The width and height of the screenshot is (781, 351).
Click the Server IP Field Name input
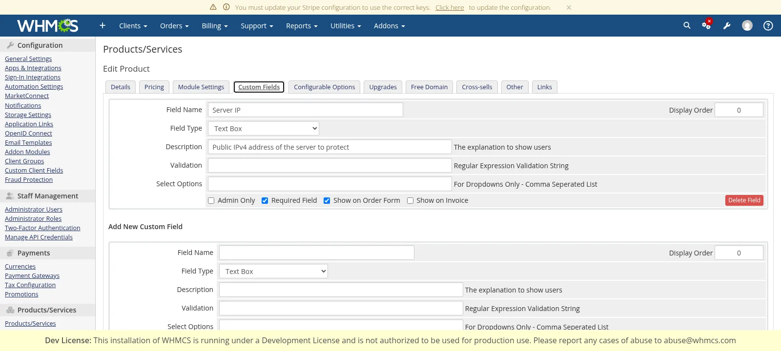306,110
